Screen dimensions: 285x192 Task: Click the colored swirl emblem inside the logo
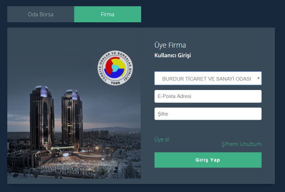click(115, 67)
